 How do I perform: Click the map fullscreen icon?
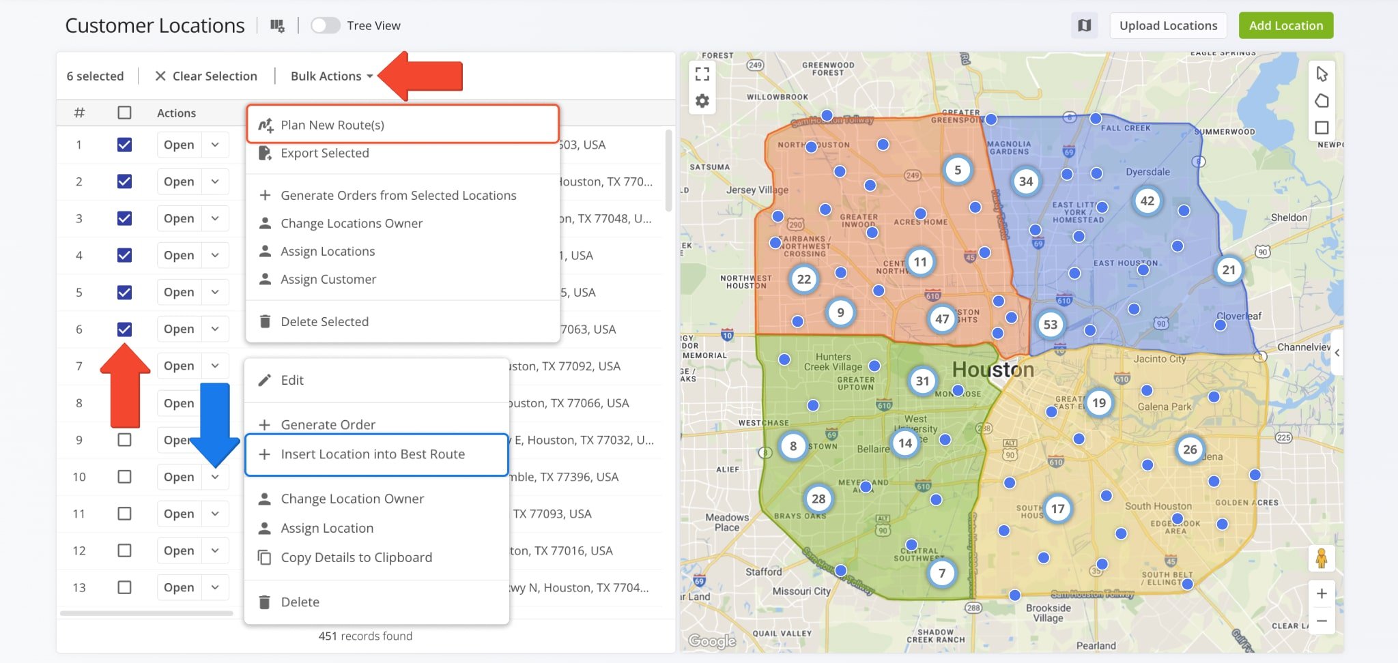point(702,74)
